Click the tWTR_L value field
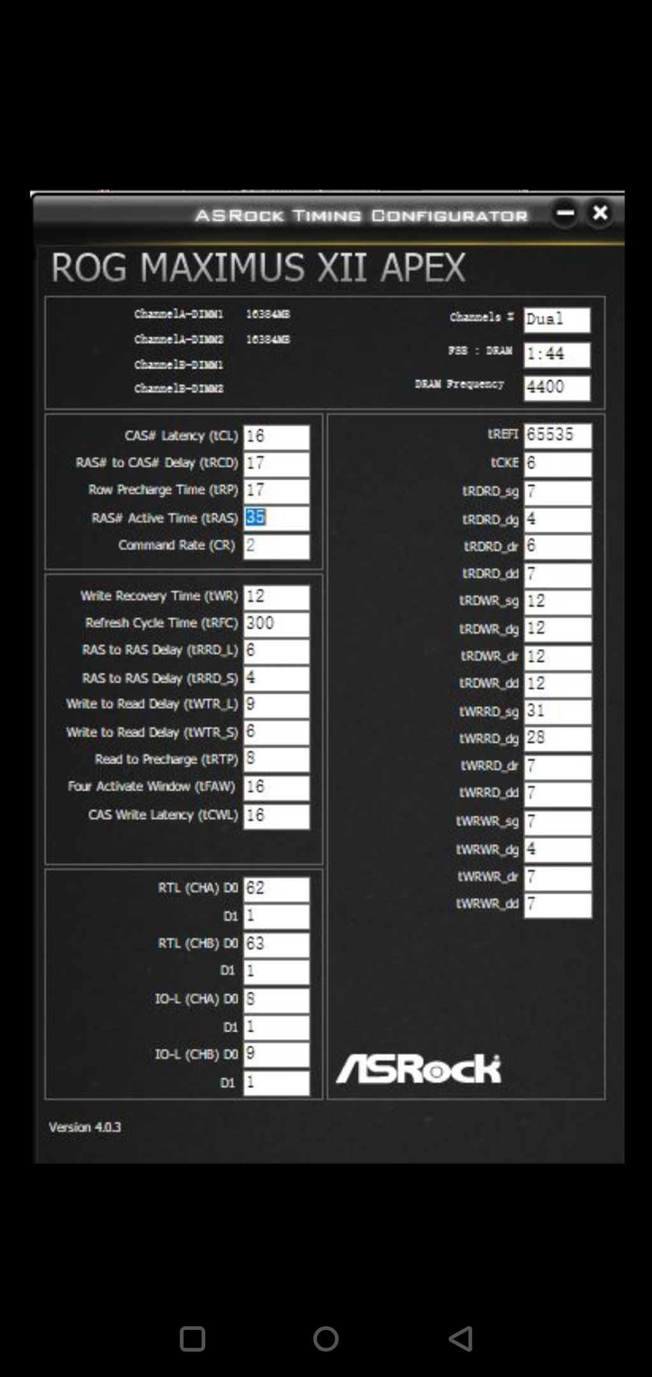 tap(277, 705)
